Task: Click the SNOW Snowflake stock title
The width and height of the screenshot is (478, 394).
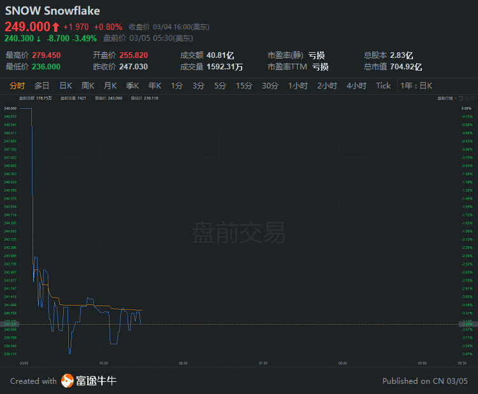Action: point(52,11)
